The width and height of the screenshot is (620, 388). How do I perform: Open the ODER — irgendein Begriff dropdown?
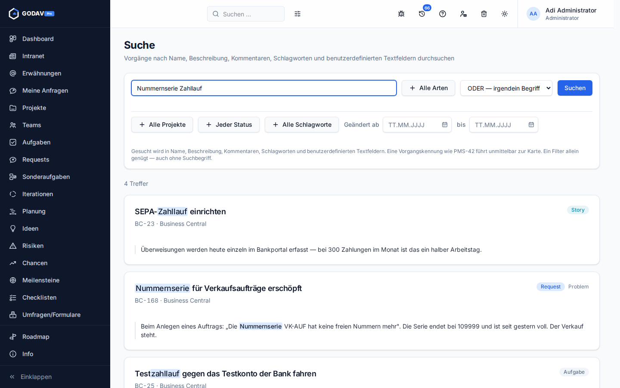tap(506, 88)
